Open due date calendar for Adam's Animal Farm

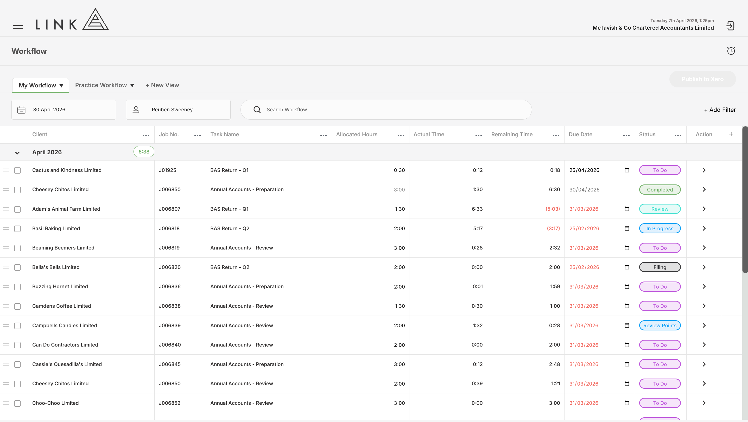click(627, 209)
